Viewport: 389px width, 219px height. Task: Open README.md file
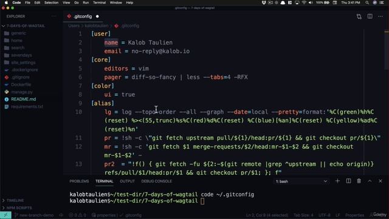(x=23, y=99)
